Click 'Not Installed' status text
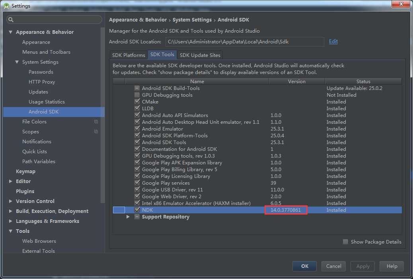 (x=341, y=95)
